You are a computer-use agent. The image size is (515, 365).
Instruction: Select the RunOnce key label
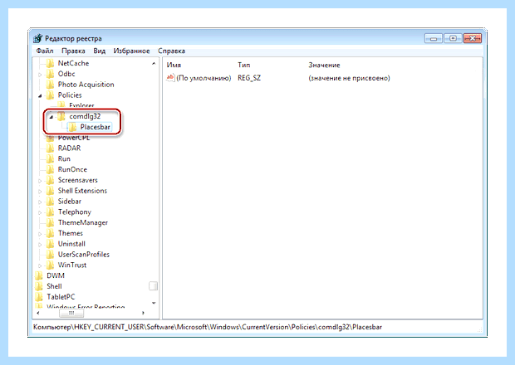point(72,169)
